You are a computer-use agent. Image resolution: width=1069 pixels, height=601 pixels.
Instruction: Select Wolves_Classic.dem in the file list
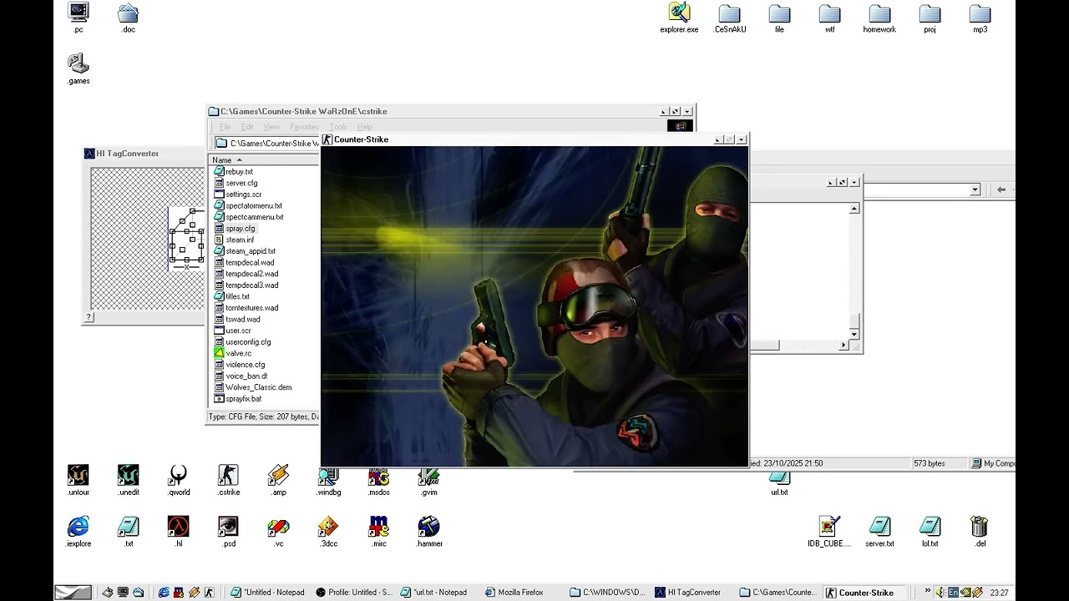pos(253,387)
